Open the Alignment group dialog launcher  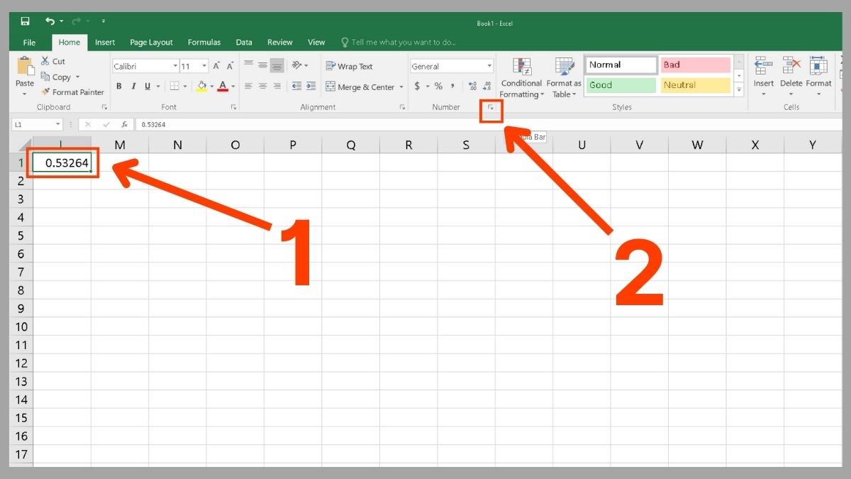pyautogui.click(x=403, y=107)
